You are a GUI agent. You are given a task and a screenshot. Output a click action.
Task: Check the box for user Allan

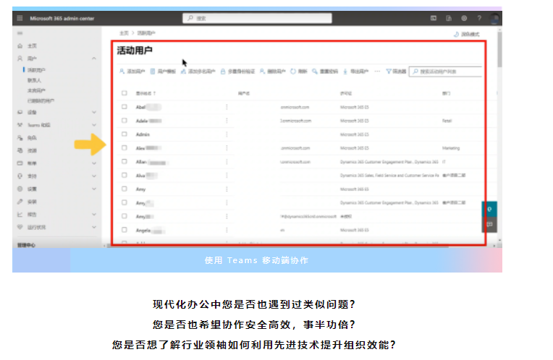coord(124,161)
